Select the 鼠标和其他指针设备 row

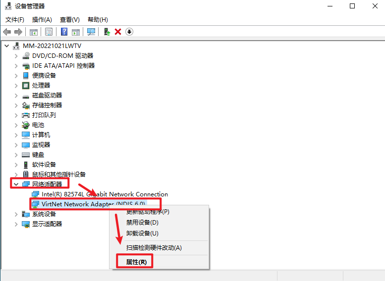point(59,175)
